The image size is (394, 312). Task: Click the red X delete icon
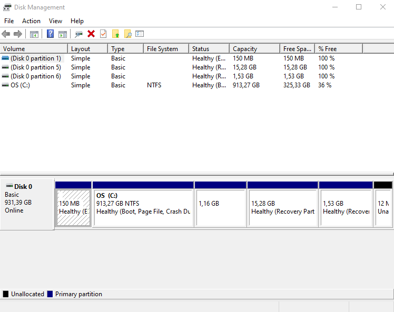(x=91, y=34)
